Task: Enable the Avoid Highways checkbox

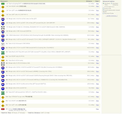Action: click(x=103, y=7)
